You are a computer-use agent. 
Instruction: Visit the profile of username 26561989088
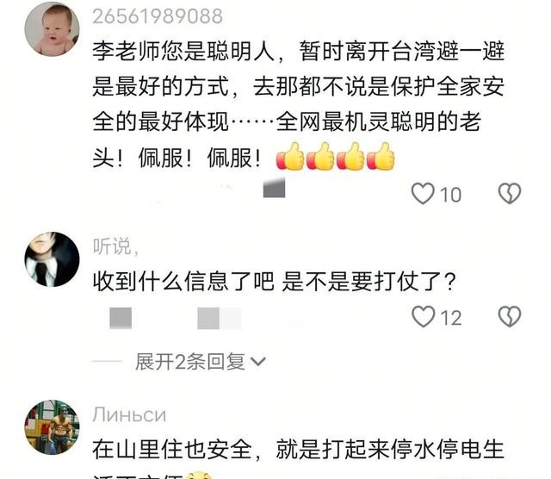click(158, 16)
